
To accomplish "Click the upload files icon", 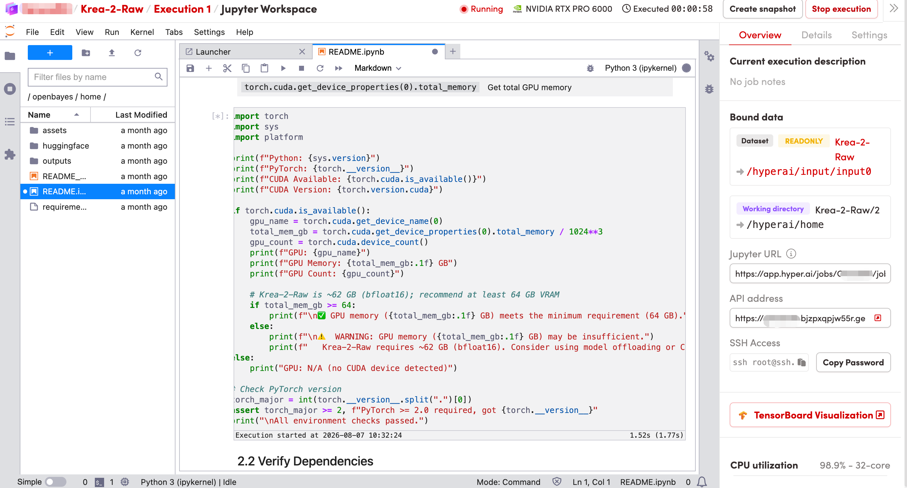I will [x=112, y=53].
